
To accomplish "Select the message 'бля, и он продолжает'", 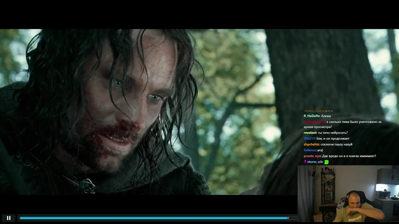I will (333, 138).
